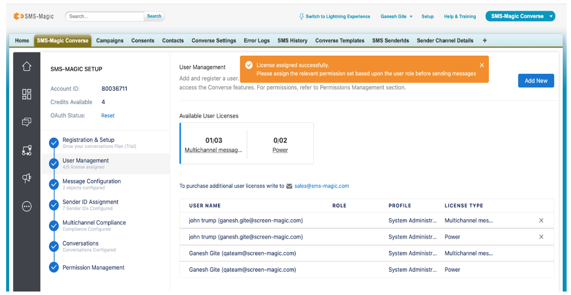Open the SMS History tab
Image resolution: width=571 pixels, height=295 pixels.
point(292,40)
